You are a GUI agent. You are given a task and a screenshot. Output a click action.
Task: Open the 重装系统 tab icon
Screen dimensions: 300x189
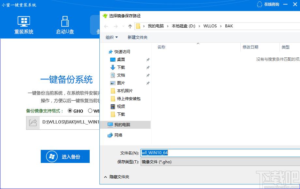[24, 22]
